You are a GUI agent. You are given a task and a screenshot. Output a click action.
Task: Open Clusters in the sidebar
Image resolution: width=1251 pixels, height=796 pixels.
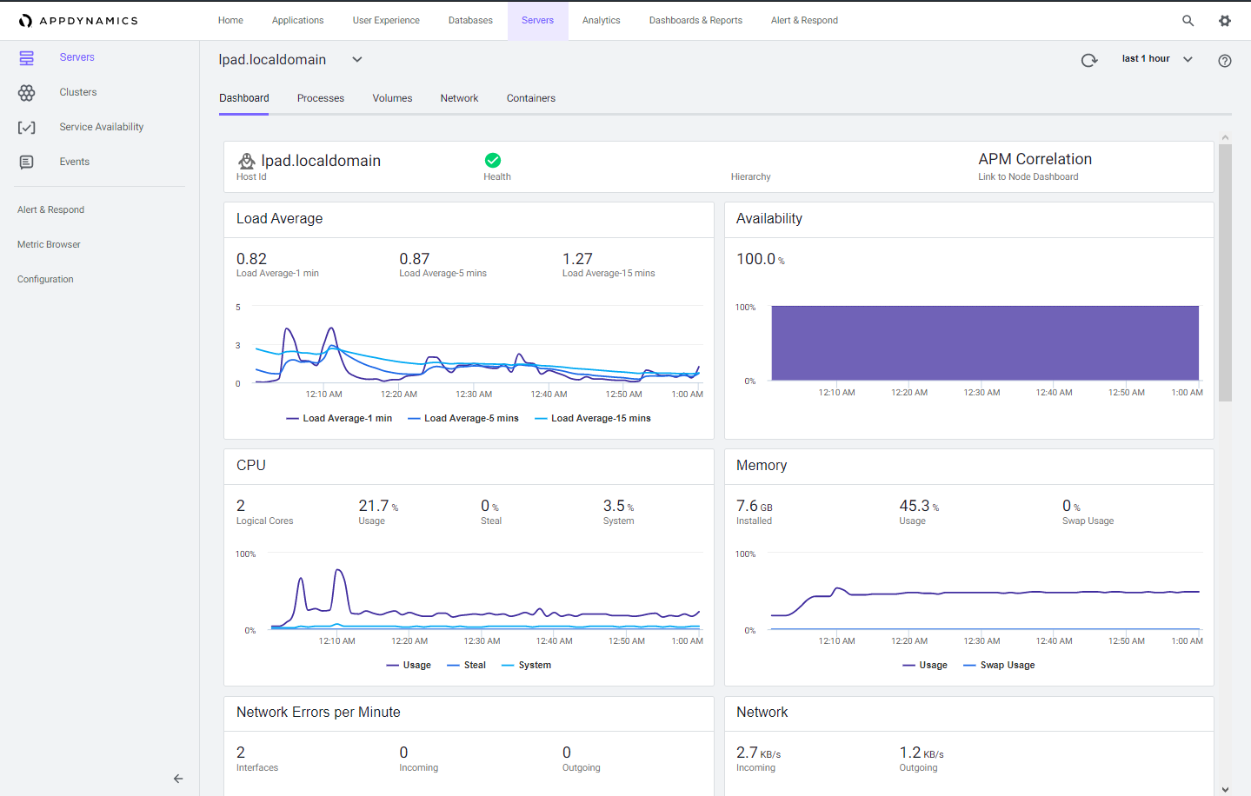coord(78,92)
